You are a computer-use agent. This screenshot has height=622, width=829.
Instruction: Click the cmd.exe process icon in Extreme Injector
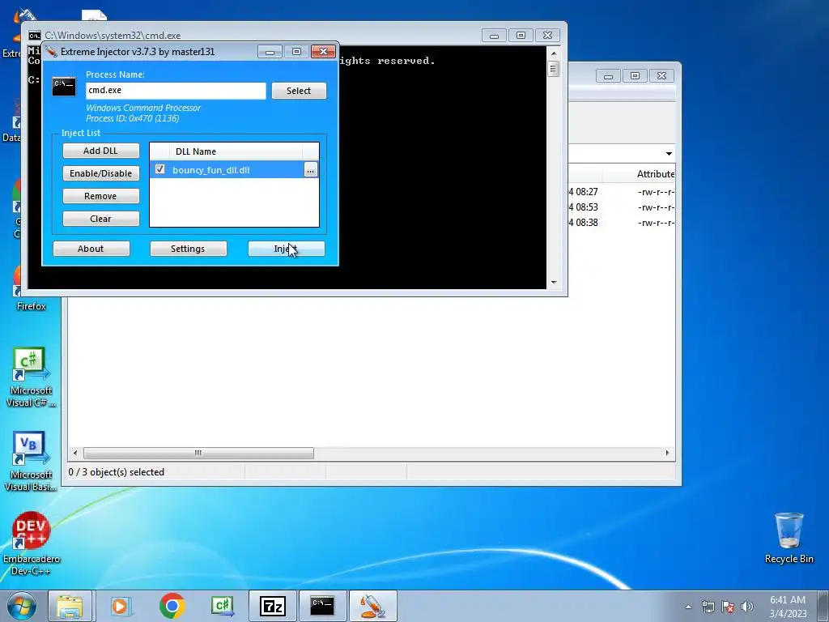[x=64, y=87]
